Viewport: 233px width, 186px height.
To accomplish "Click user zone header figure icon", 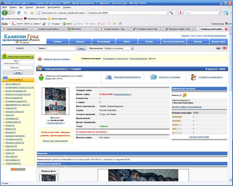I will (5, 56).
